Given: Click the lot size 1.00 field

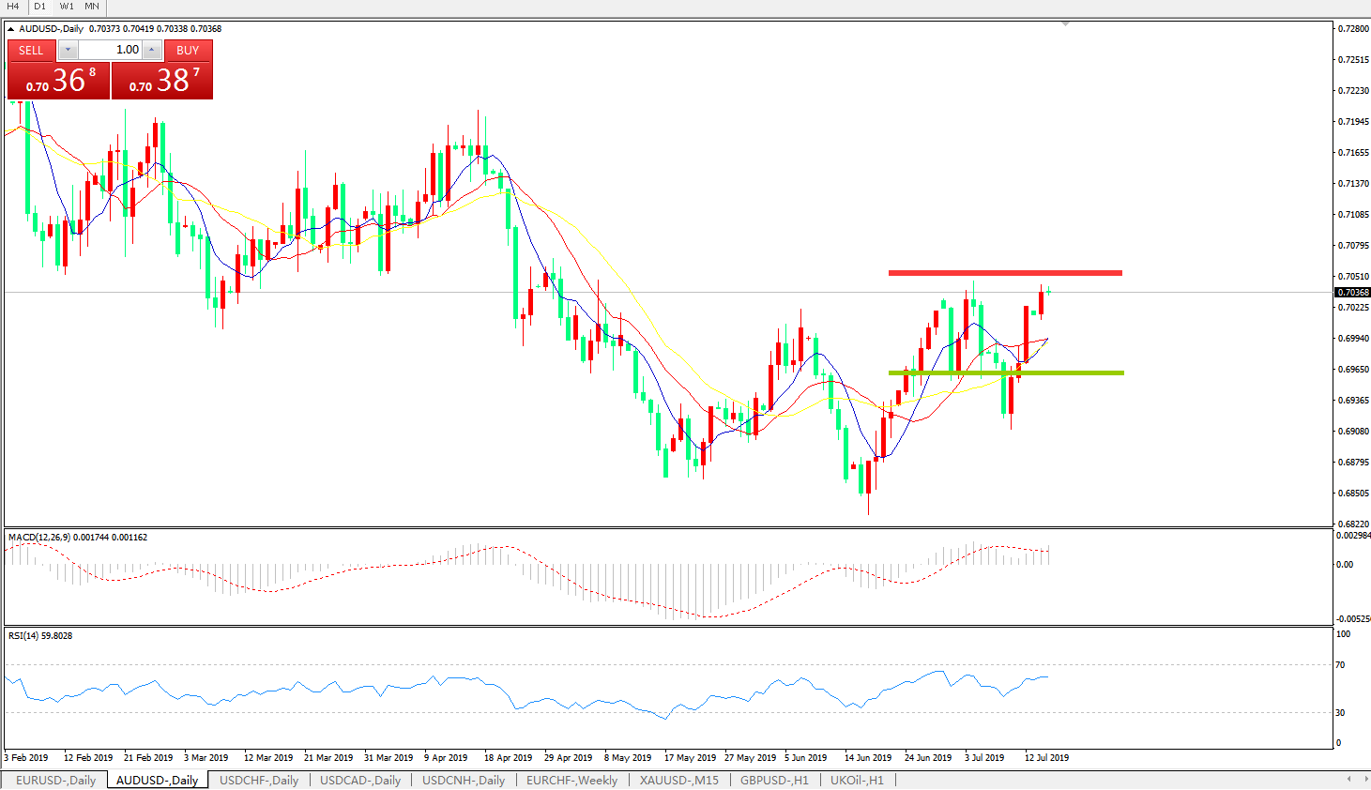Looking at the screenshot, I should 111,50.
